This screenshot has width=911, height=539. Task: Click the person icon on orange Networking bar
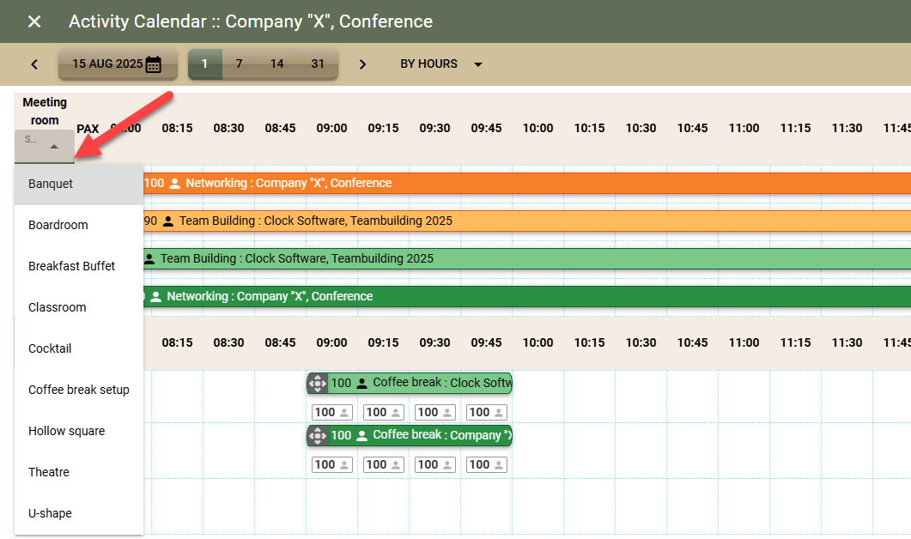[174, 184]
